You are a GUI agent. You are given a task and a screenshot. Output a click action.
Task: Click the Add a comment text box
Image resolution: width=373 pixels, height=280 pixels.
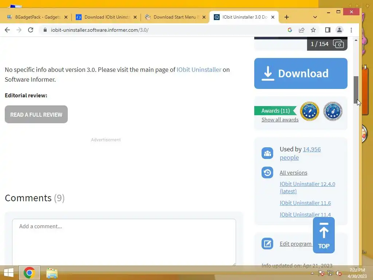coord(124,242)
